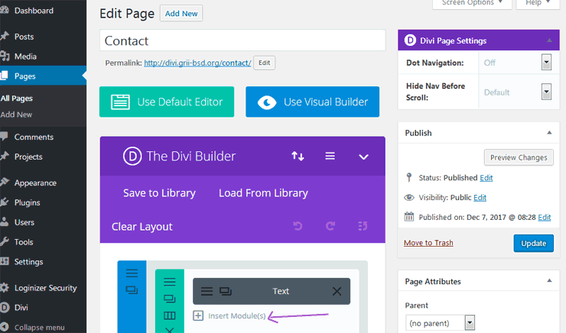
Task: Click the Insert Module(s) plus icon
Action: (x=198, y=315)
